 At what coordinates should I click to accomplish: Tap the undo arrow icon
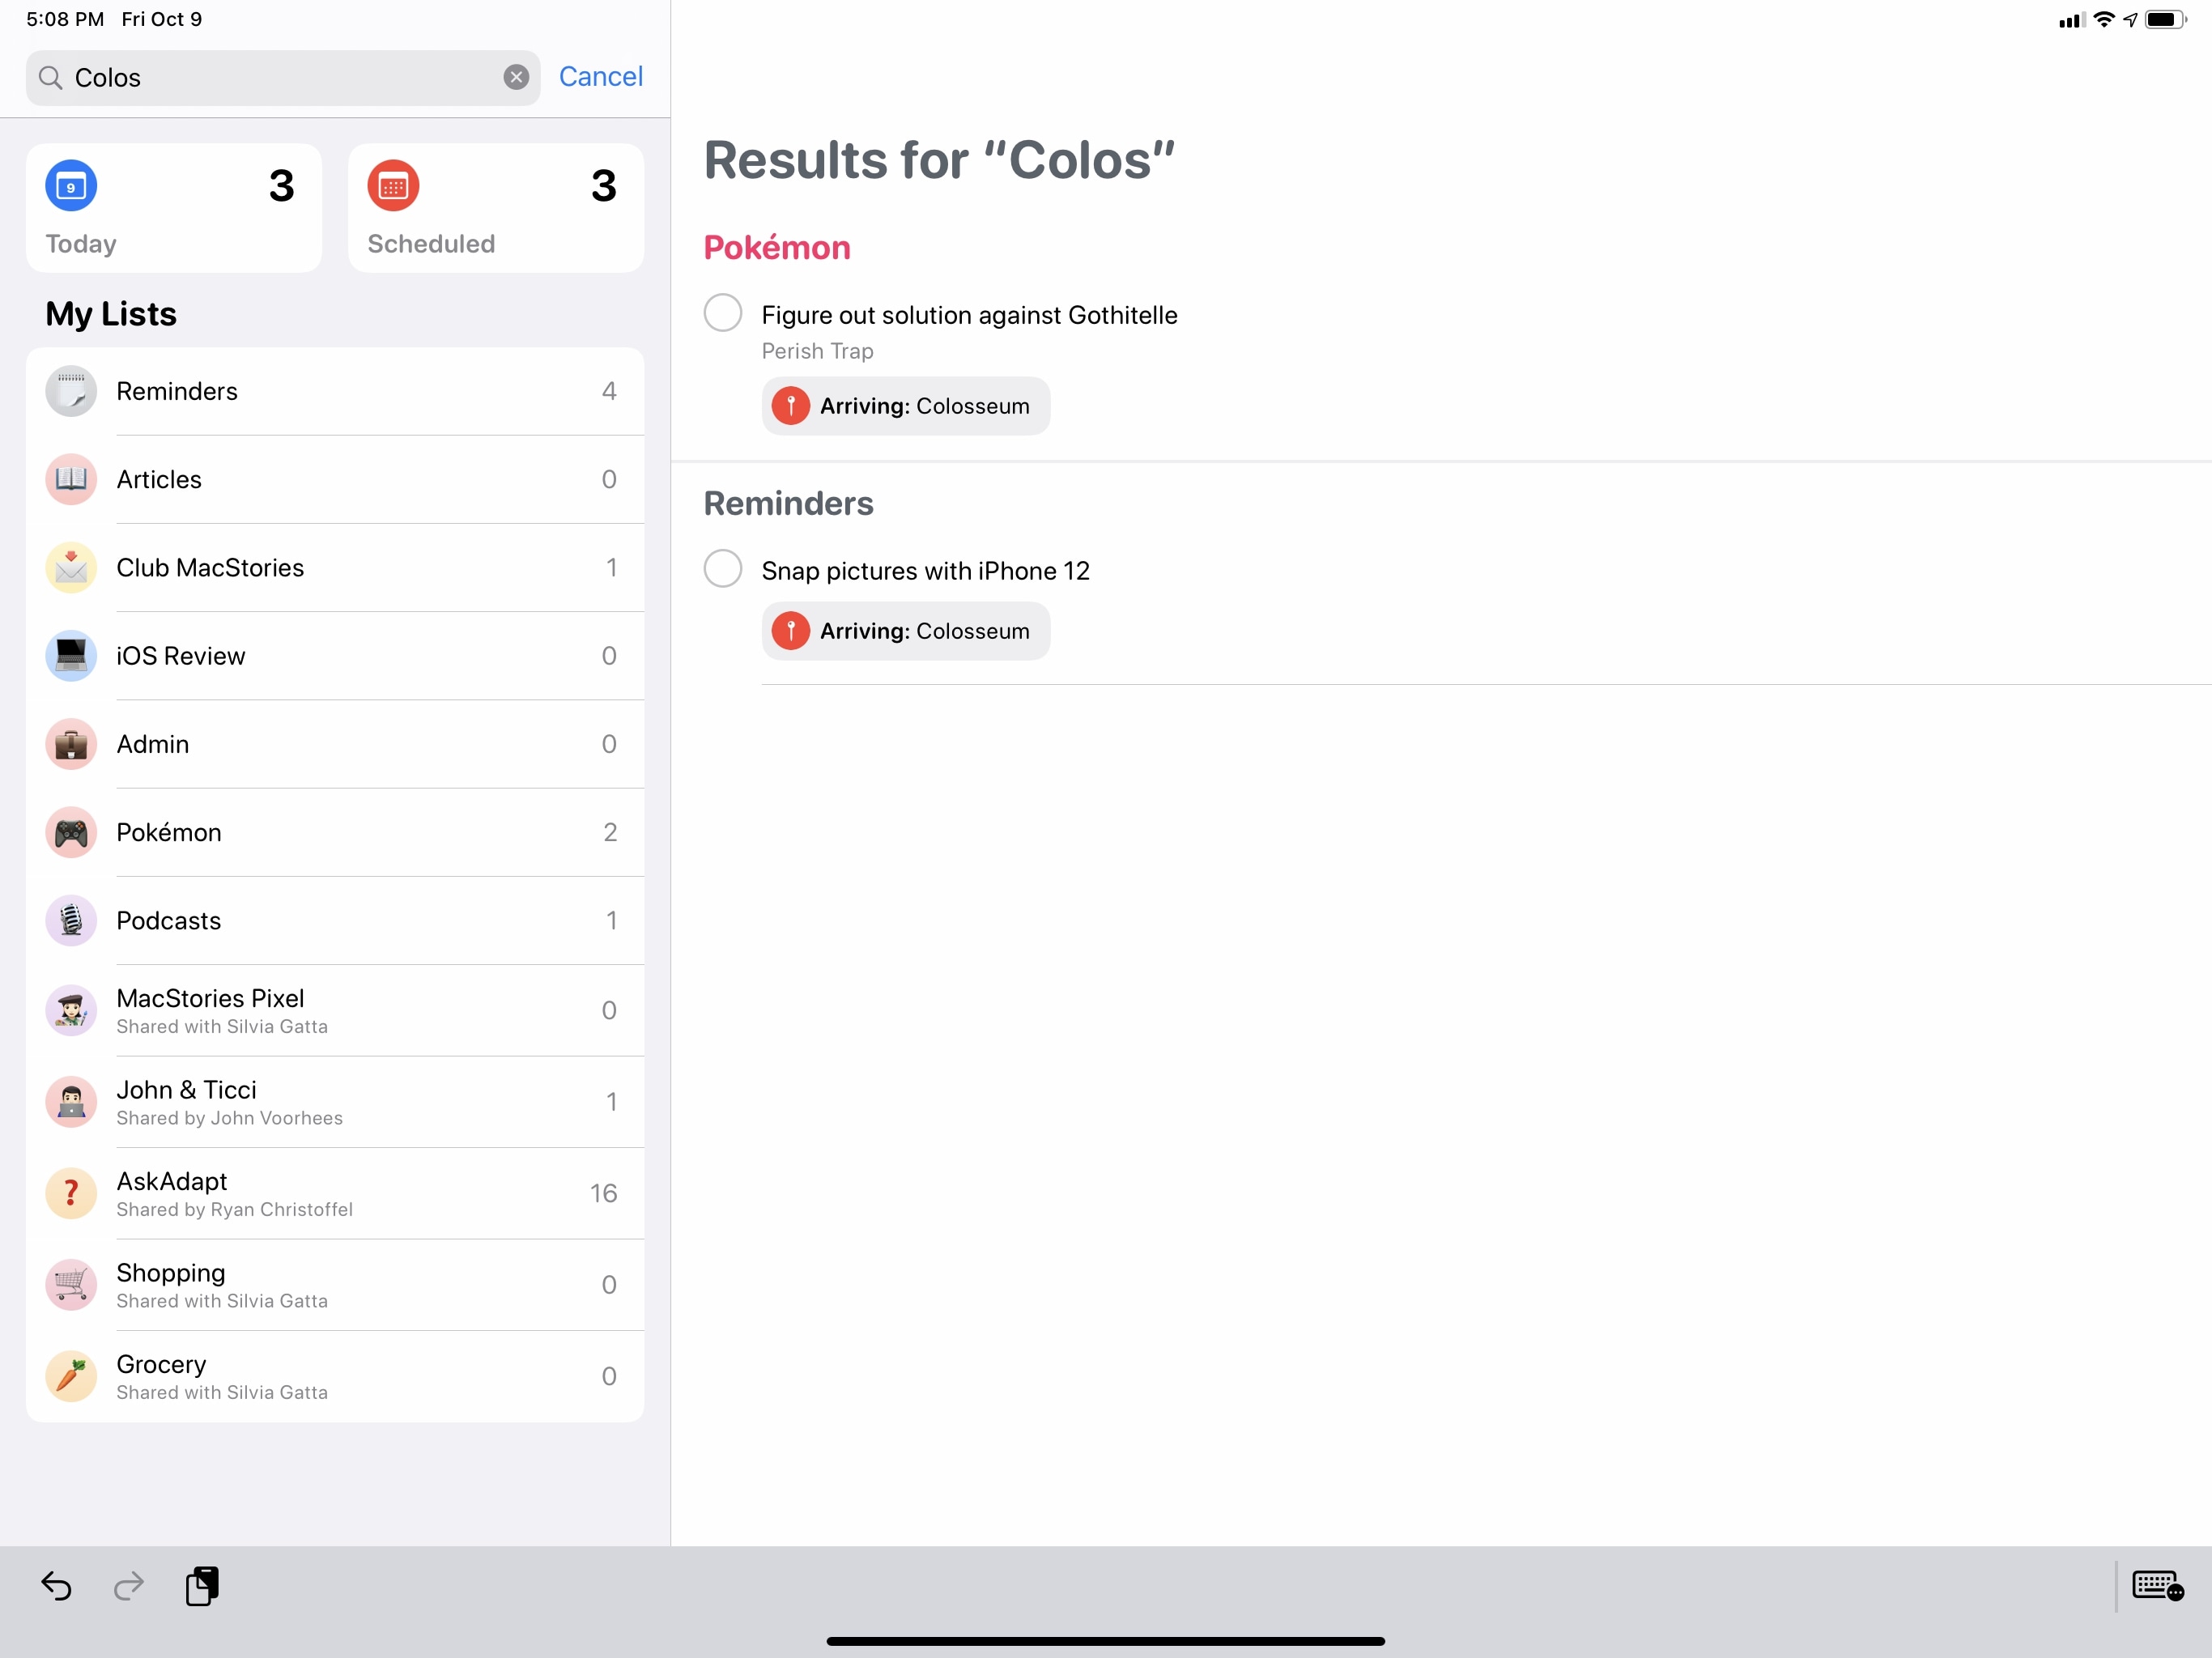click(56, 1586)
